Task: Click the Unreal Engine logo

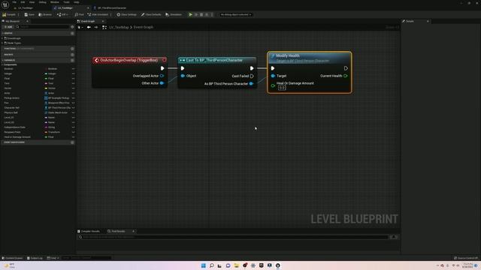Action: tap(5, 4)
